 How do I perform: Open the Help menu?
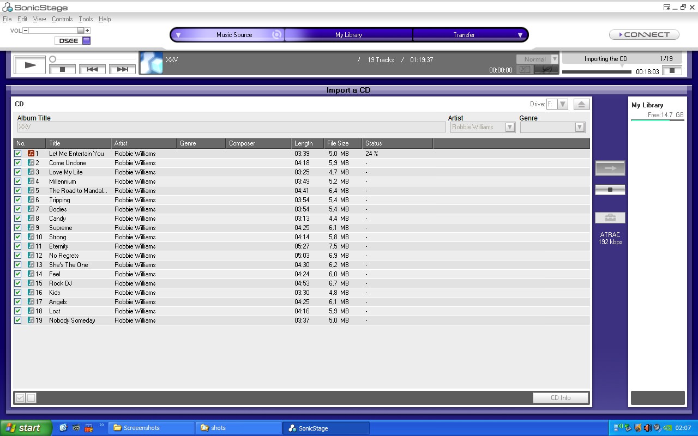coord(105,19)
